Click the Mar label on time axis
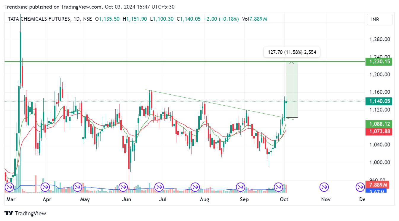 (11, 199)
